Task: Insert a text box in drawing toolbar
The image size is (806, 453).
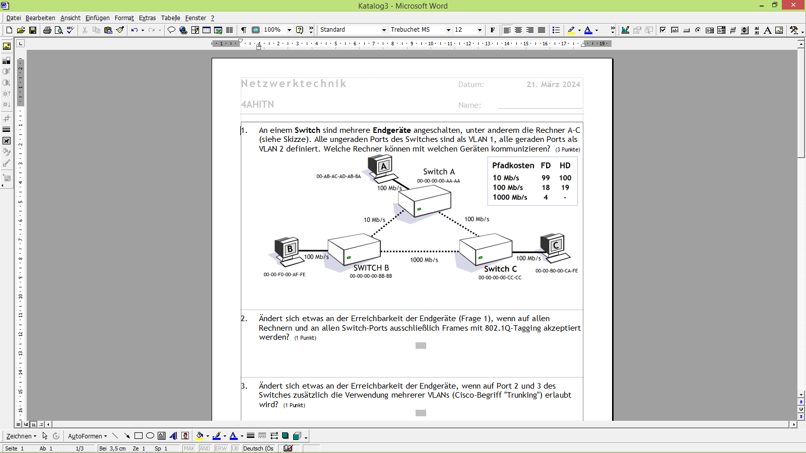Action: click(162, 436)
